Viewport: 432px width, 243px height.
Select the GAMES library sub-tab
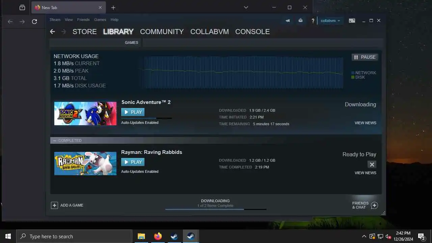(131, 43)
